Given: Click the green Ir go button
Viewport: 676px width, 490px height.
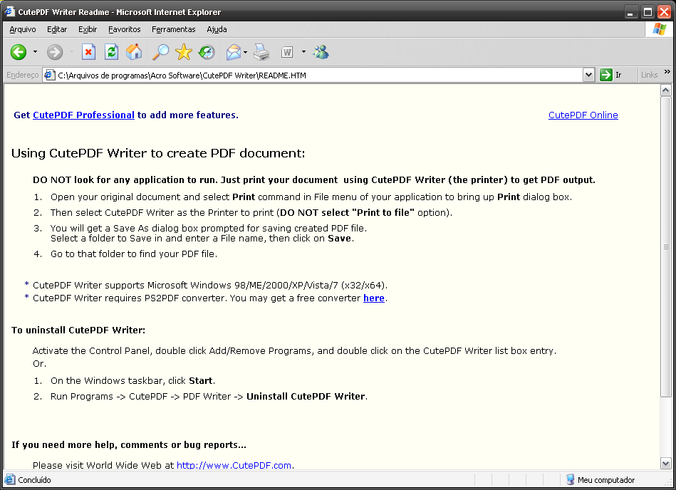Looking at the screenshot, I should pos(610,75).
